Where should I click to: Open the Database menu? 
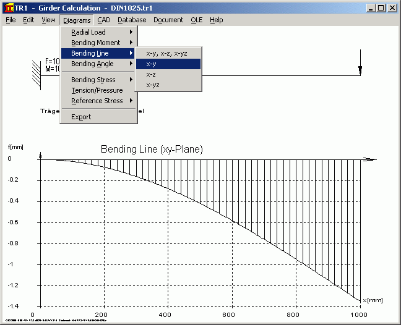click(x=132, y=20)
